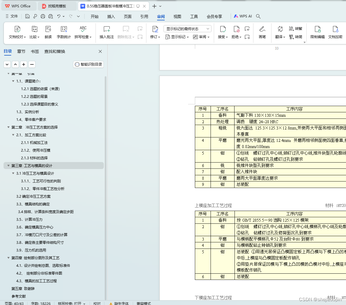The width and height of the screenshot is (346, 305).
Task: Click 接受 accept changes icon
Action: tap(223, 29)
